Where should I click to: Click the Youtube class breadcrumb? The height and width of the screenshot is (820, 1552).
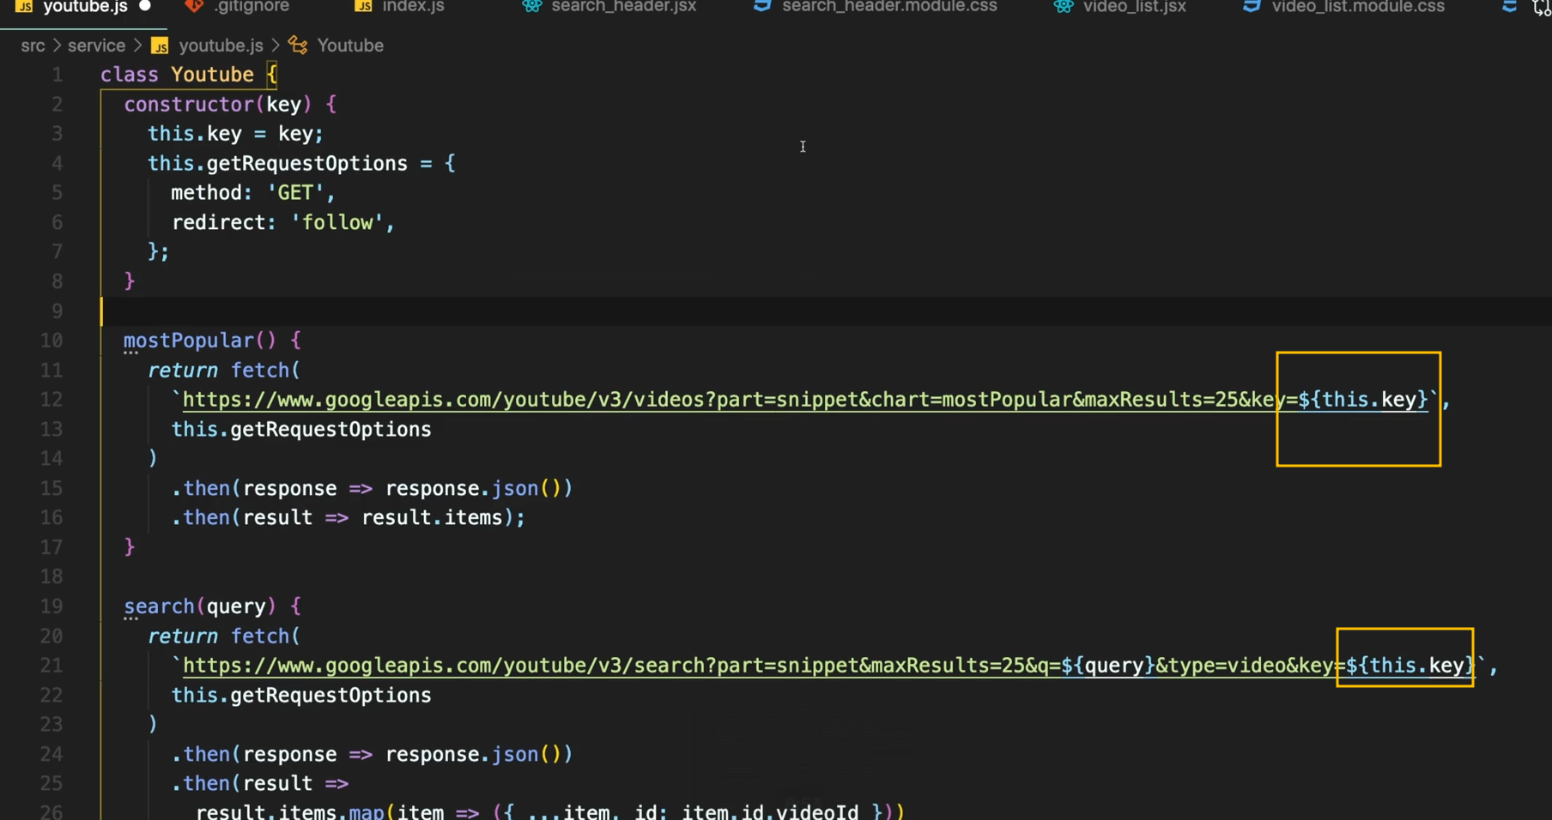tap(350, 45)
